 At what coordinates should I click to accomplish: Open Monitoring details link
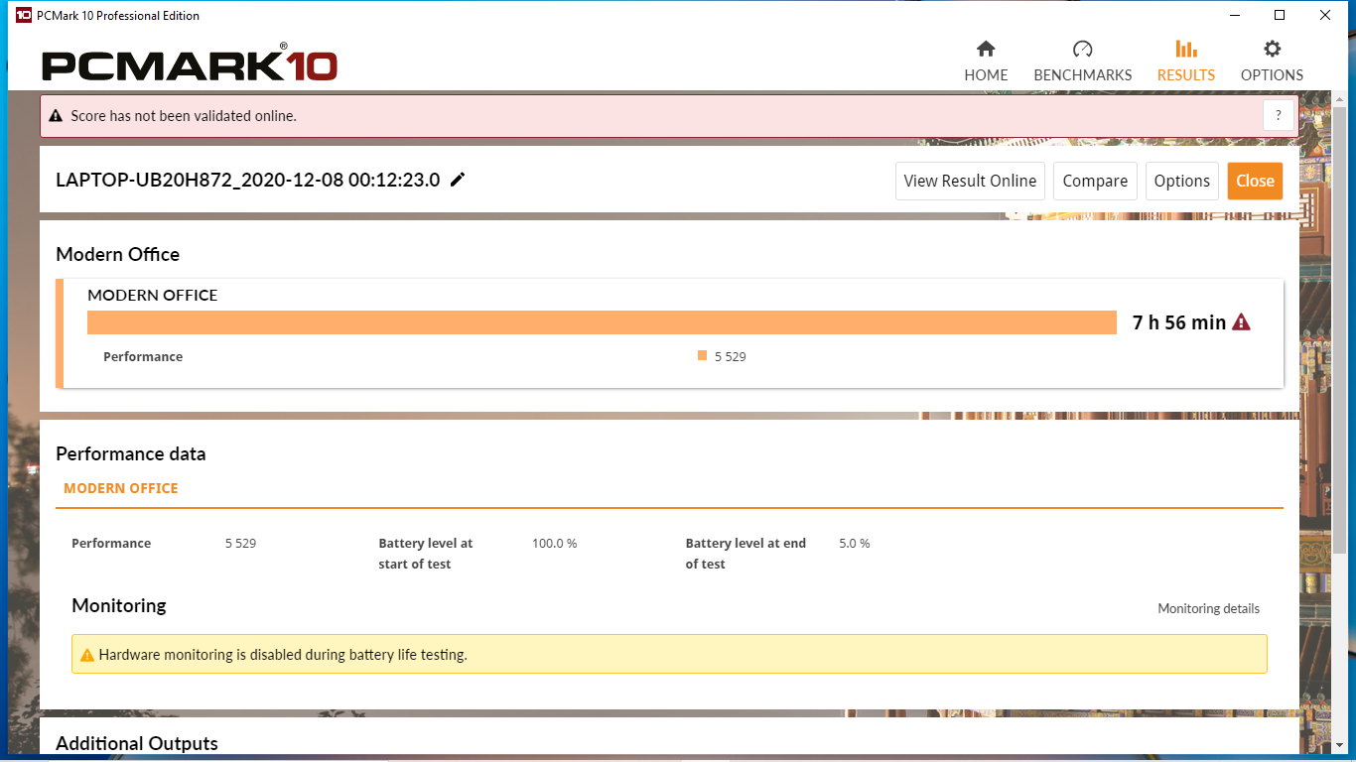pos(1208,608)
